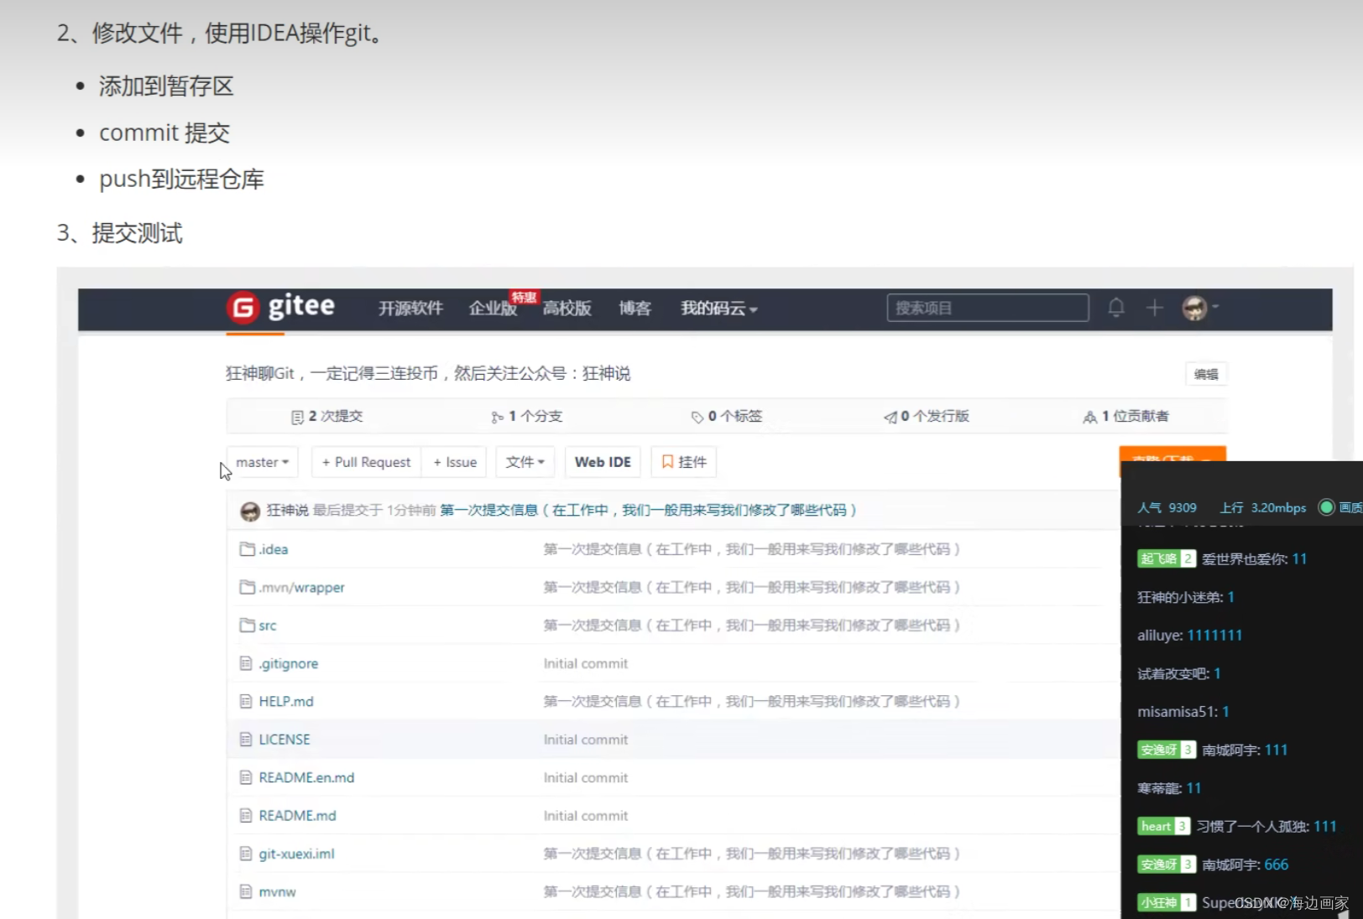Click the .idea folder icon
The height and width of the screenshot is (919, 1363).
click(247, 548)
